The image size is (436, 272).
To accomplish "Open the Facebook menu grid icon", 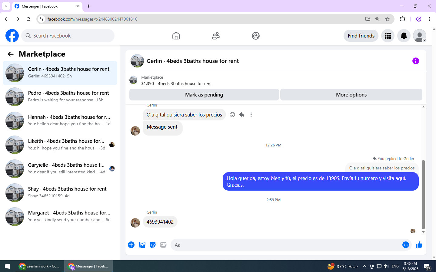I will coord(388,36).
